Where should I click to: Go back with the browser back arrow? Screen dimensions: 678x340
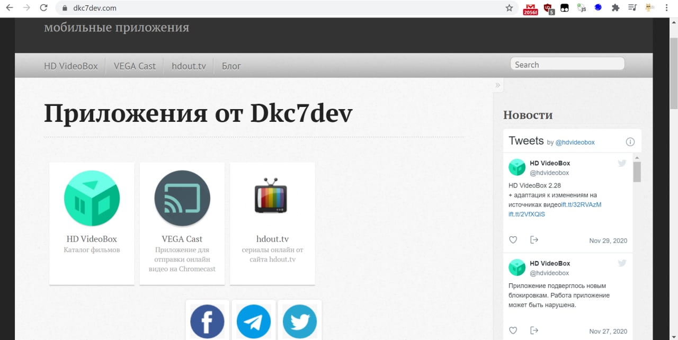(x=9, y=8)
